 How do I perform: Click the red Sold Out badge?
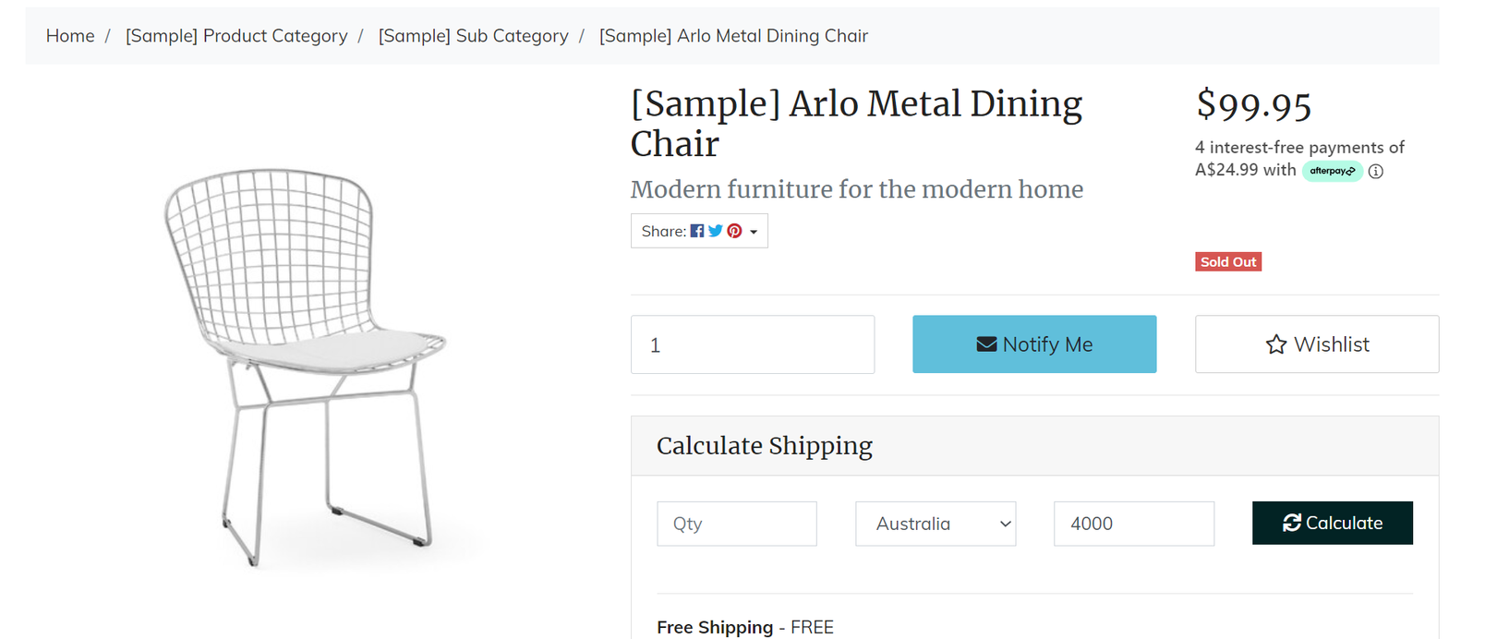tap(1228, 262)
